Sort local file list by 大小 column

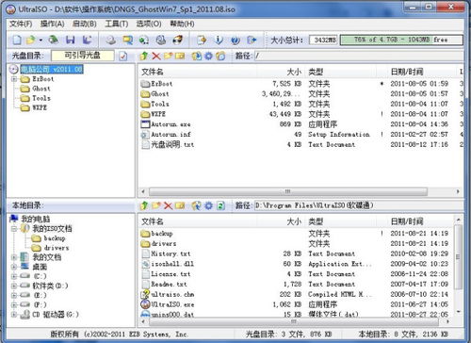[281, 221]
